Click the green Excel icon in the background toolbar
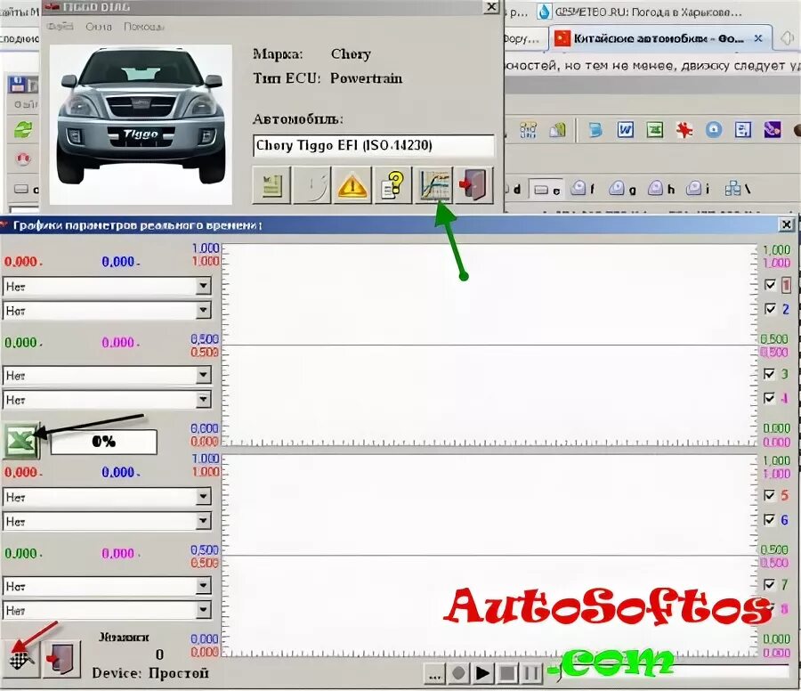Image resolution: width=801 pixels, height=691 pixels. (654, 130)
